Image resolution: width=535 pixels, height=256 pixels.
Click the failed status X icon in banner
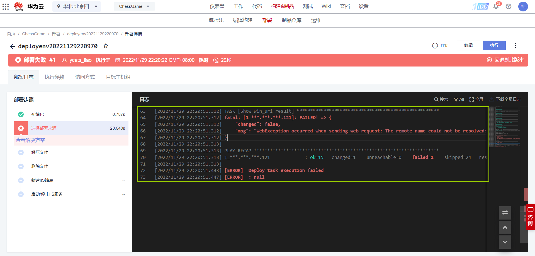[18, 60]
